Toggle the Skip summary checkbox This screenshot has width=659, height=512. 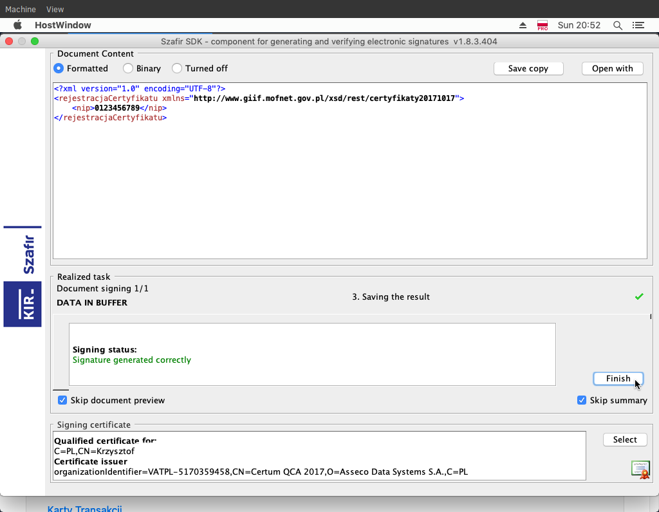[x=582, y=400]
